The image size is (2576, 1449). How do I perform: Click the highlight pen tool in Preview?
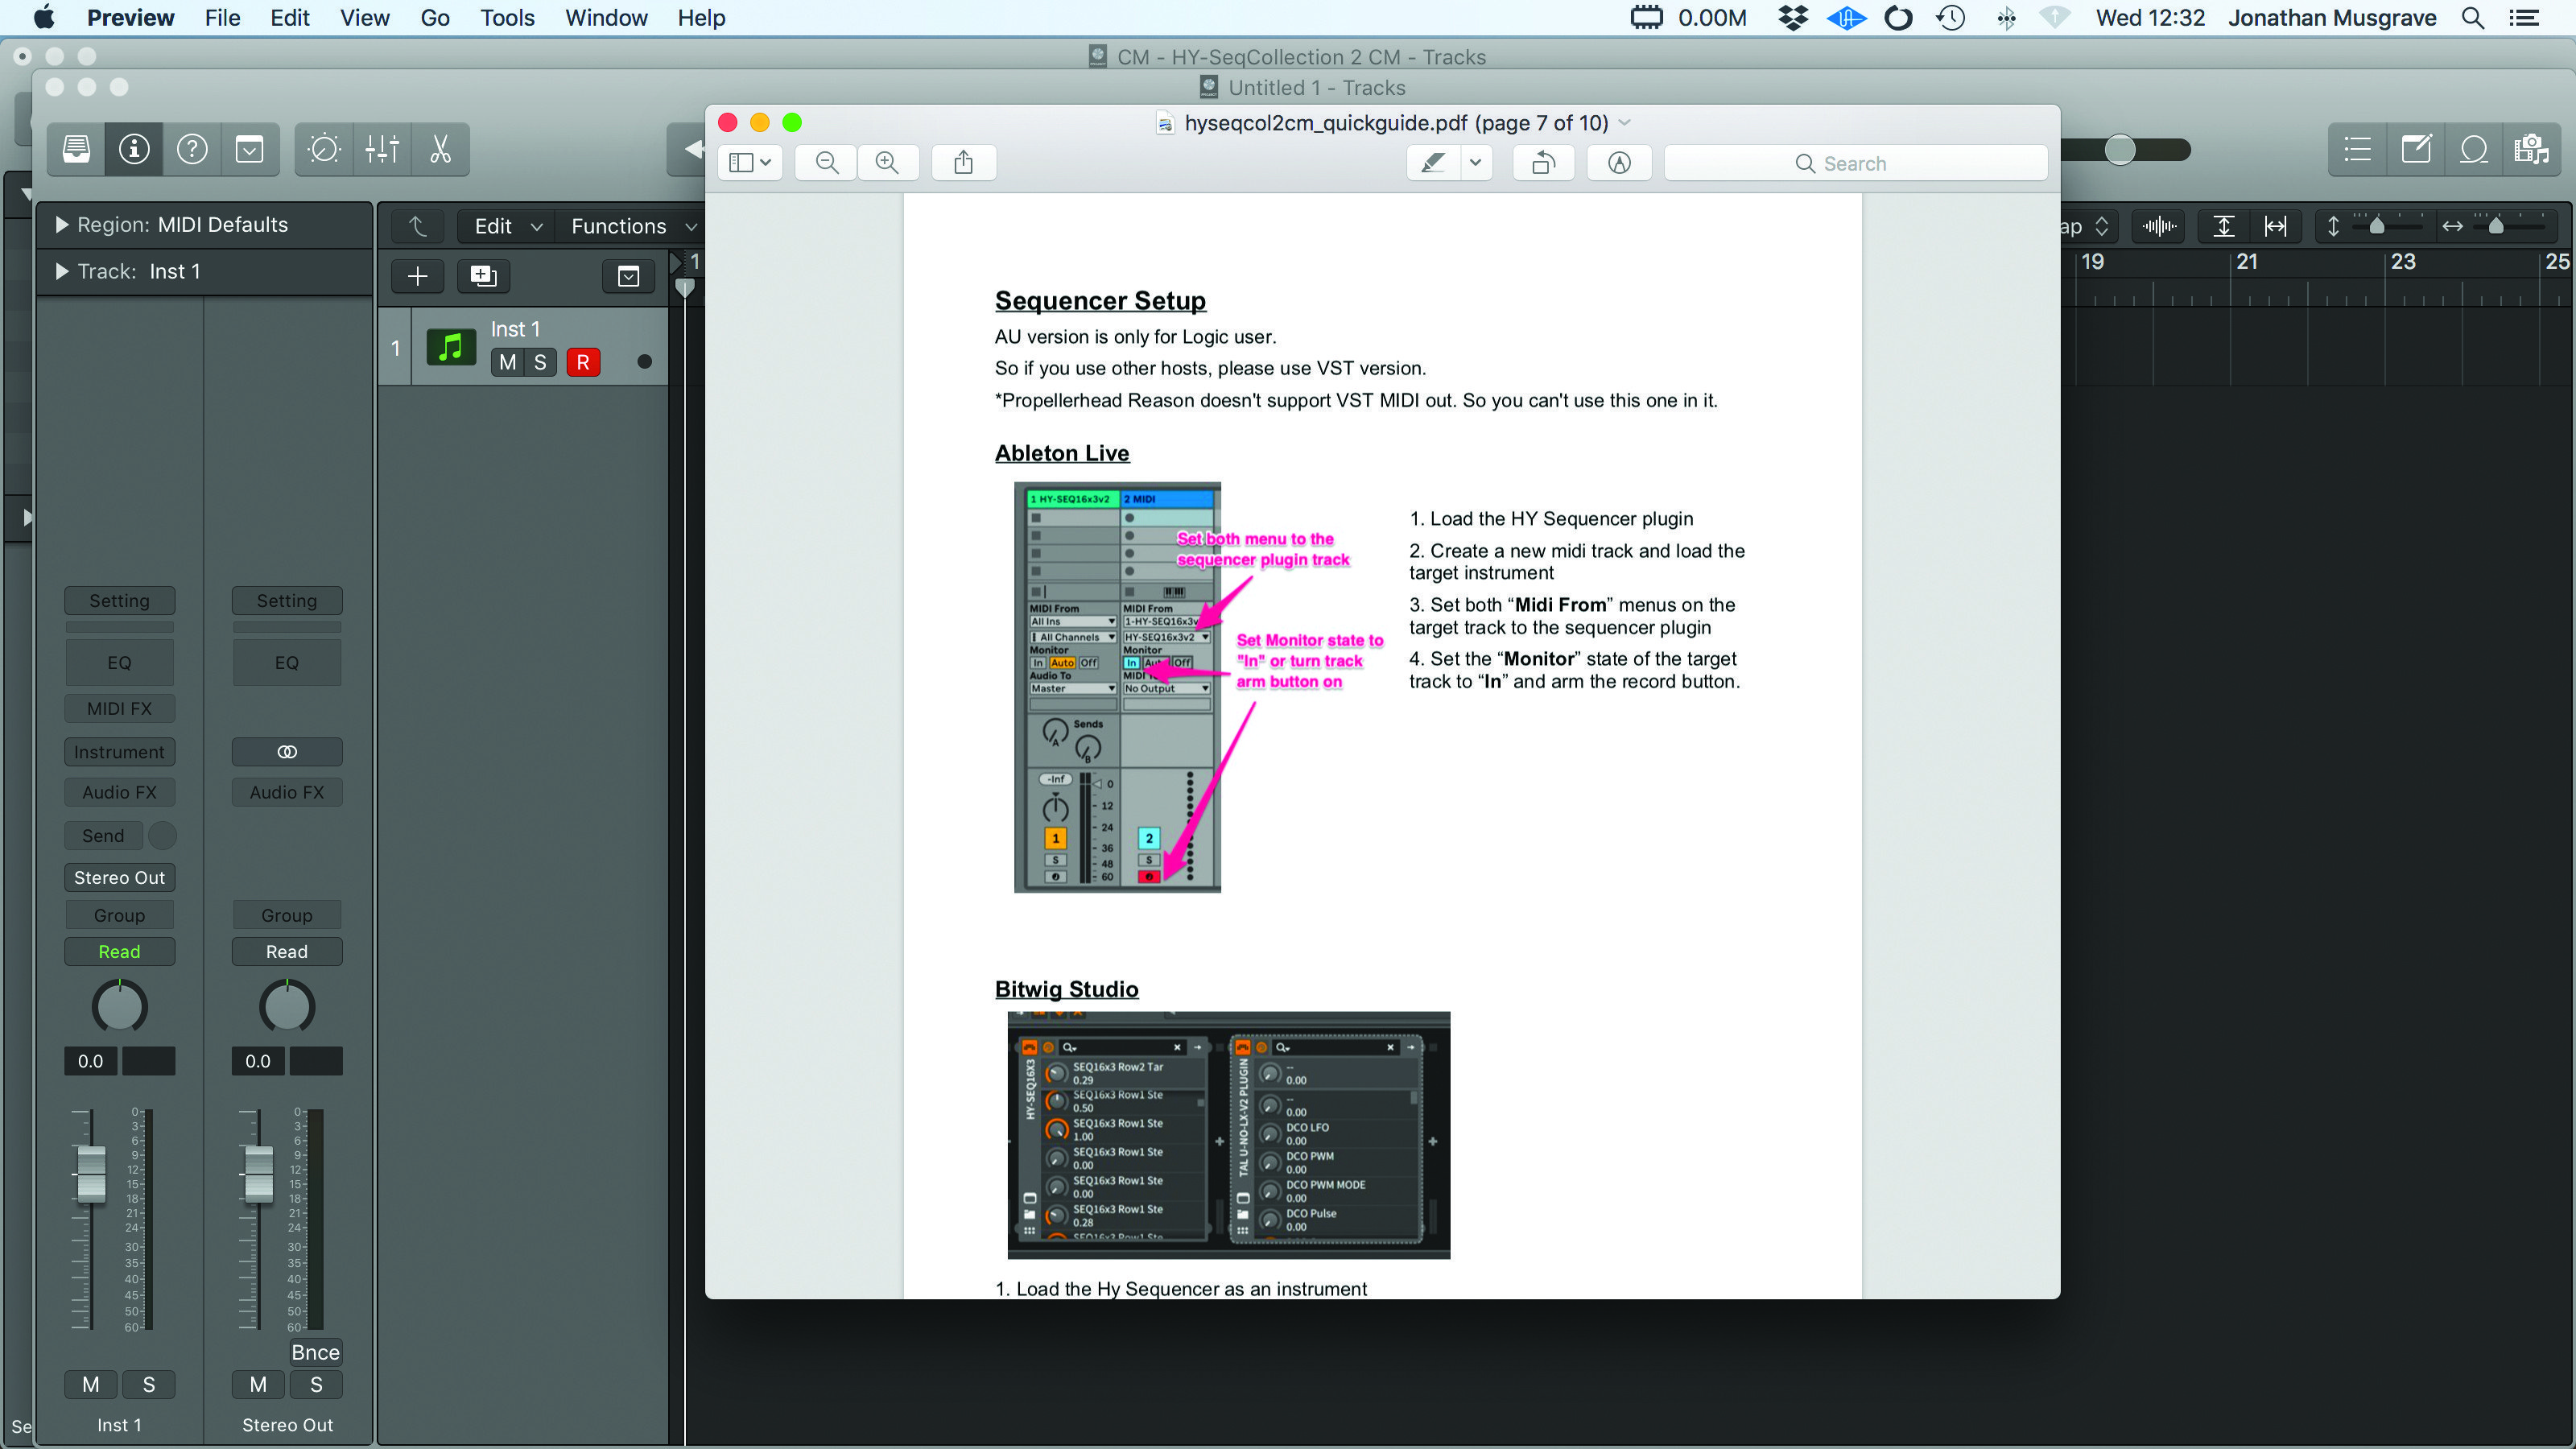coord(1433,163)
